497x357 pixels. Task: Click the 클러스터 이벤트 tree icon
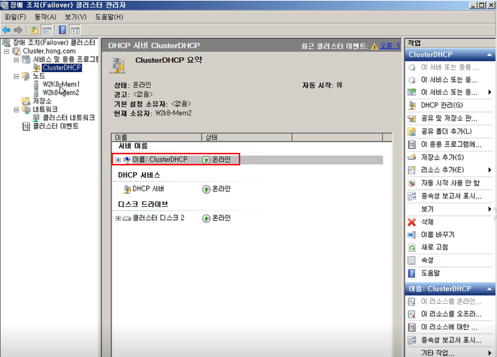point(26,127)
